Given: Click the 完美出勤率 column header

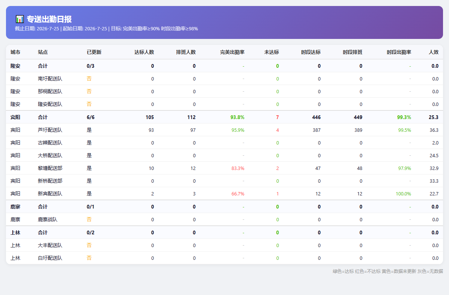Looking at the screenshot, I should click(232, 52).
